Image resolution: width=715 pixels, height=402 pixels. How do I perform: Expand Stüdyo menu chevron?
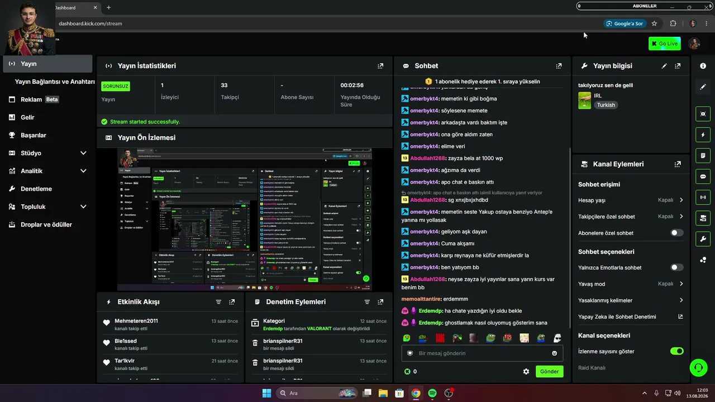click(83, 153)
